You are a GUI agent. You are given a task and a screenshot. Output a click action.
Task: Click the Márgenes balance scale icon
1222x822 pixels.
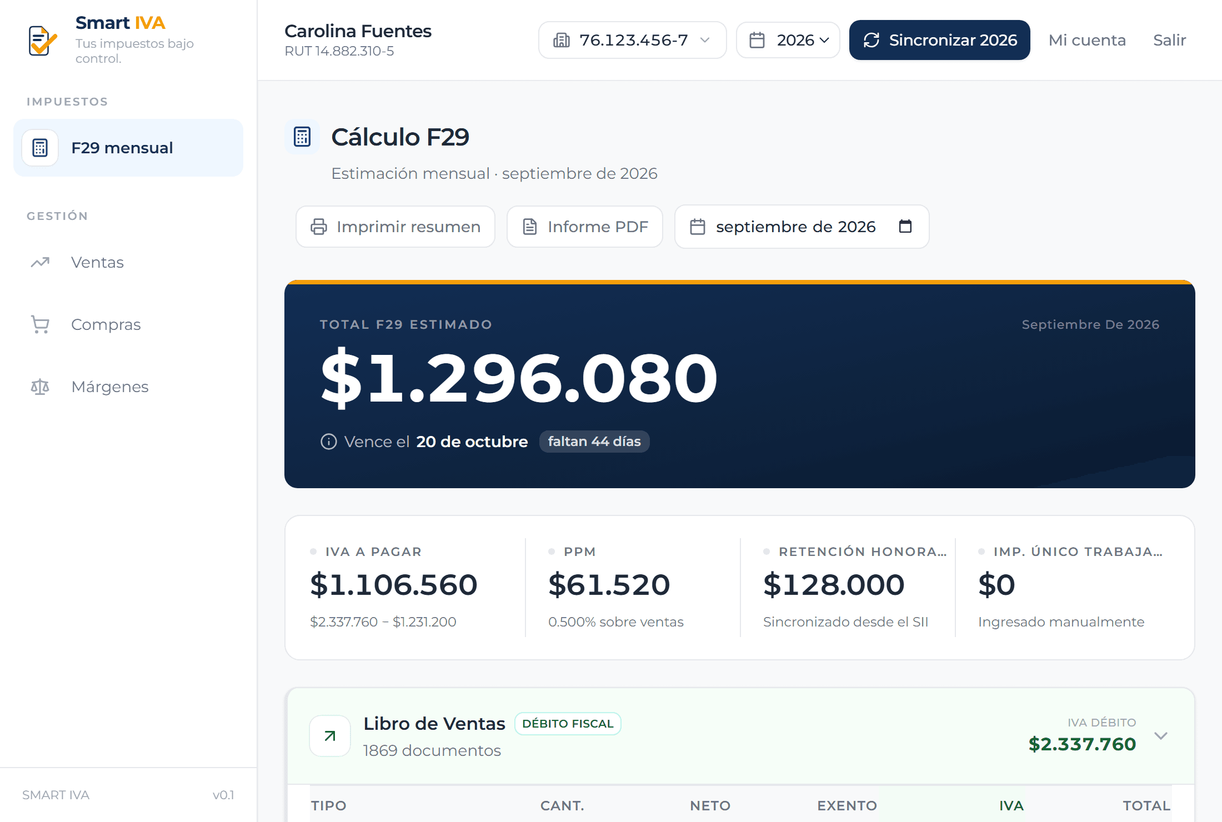click(40, 387)
